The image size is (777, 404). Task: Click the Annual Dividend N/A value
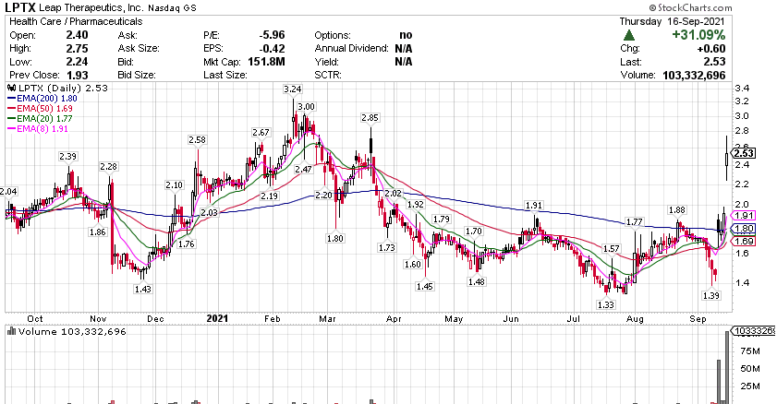(404, 49)
